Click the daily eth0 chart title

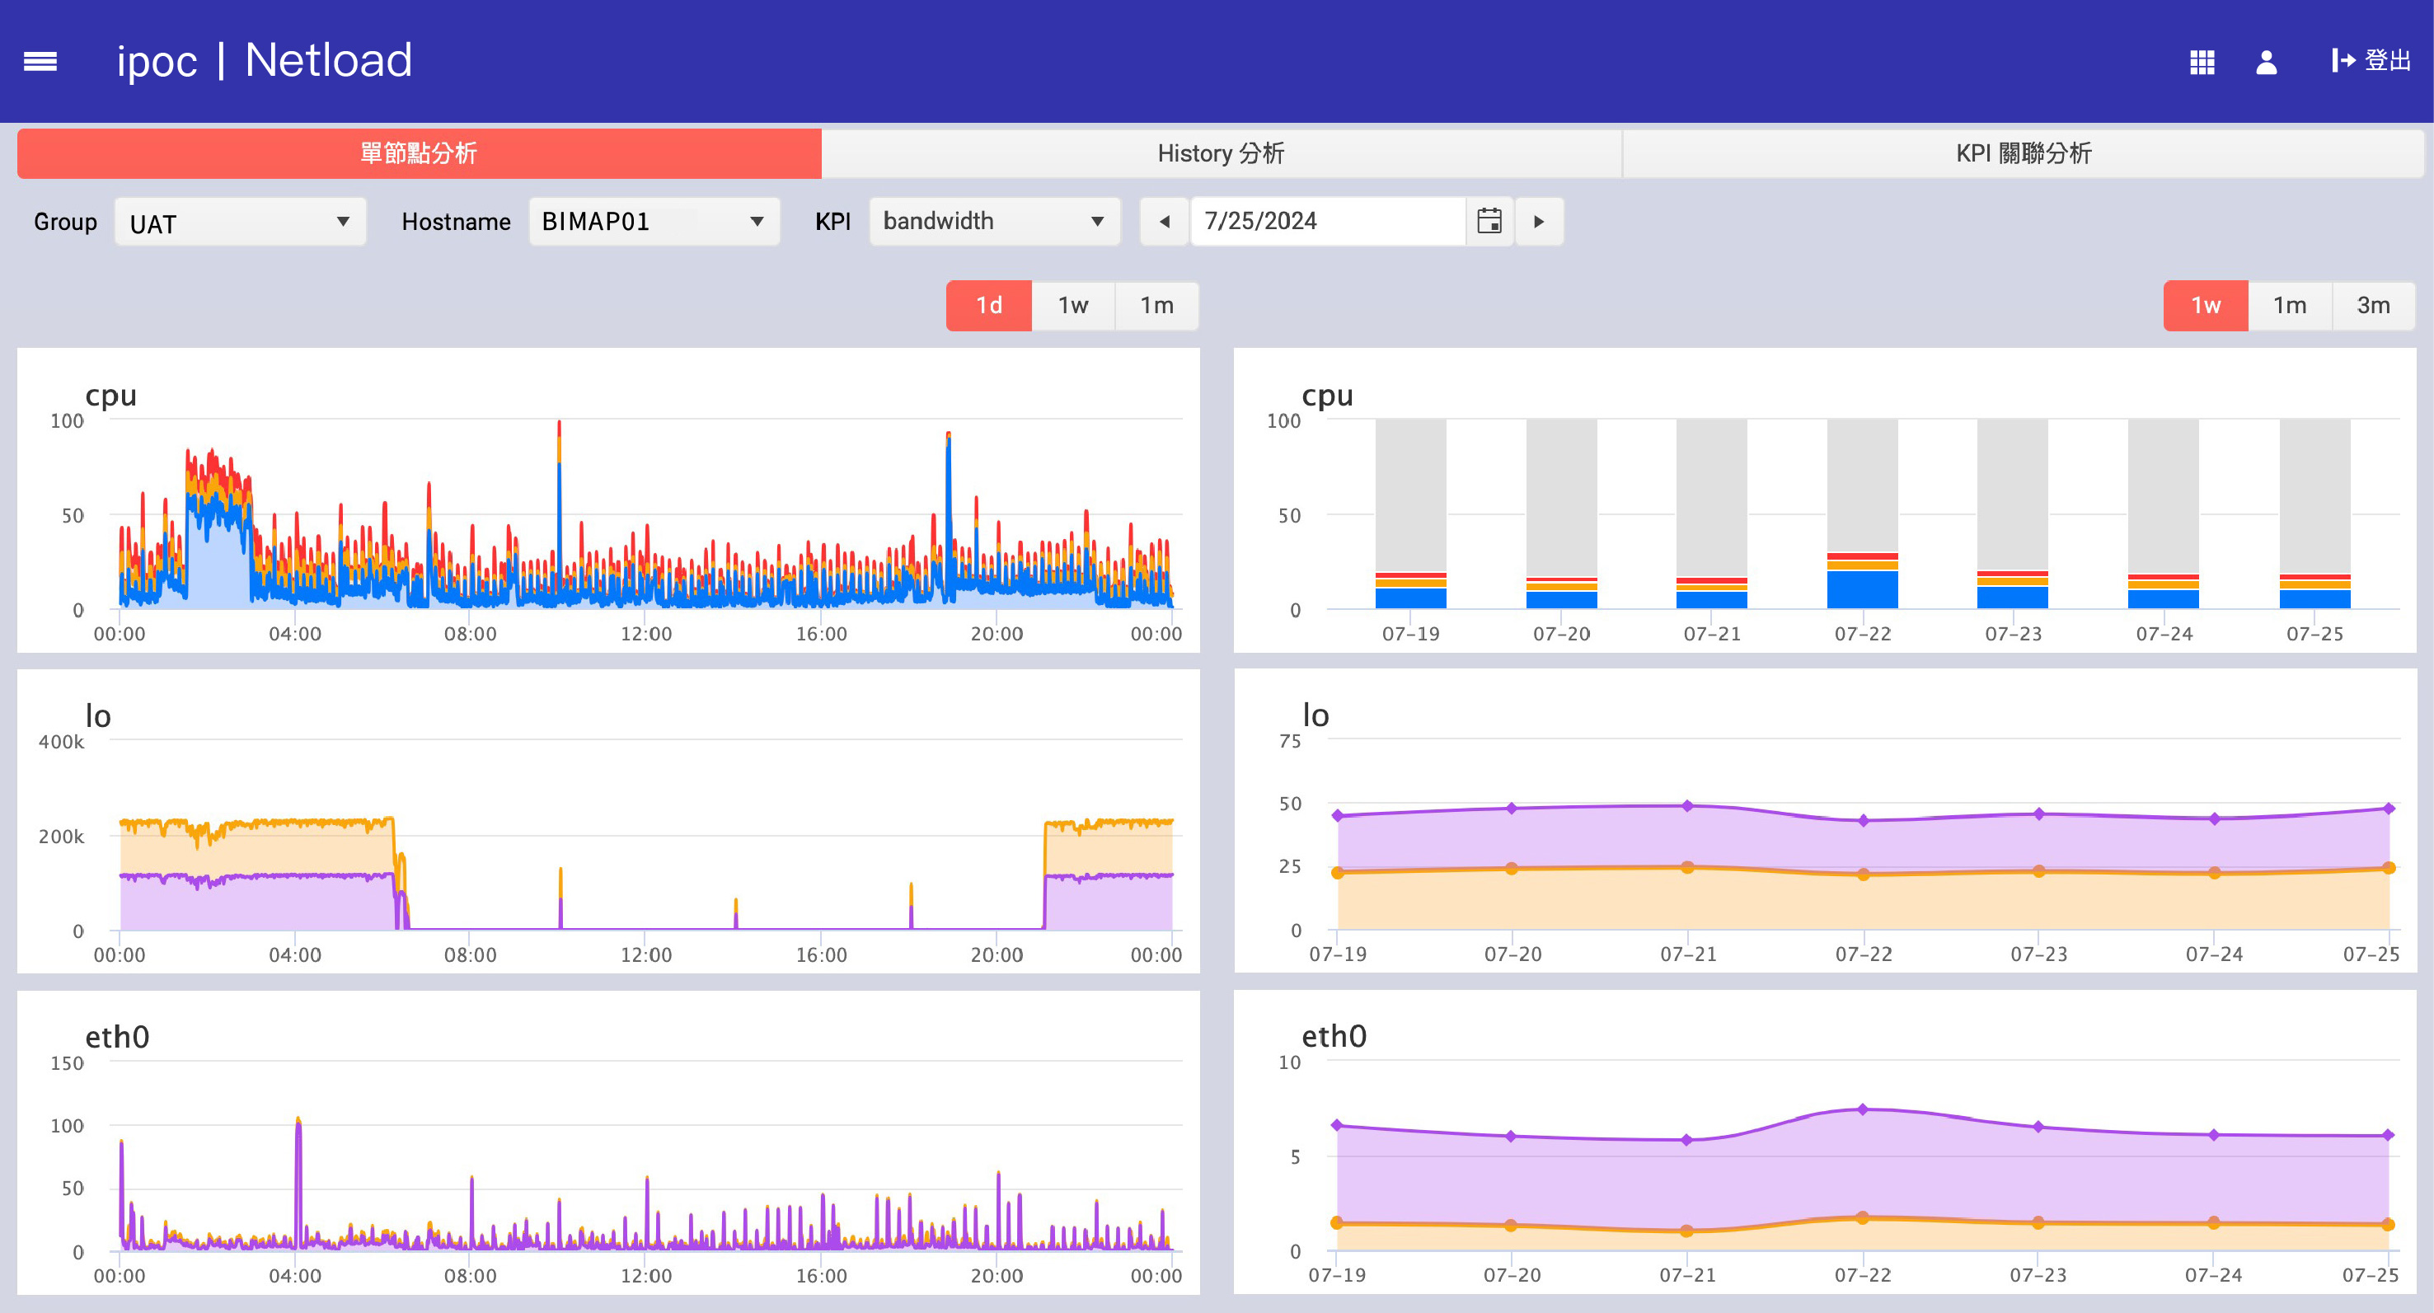point(117,1037)
